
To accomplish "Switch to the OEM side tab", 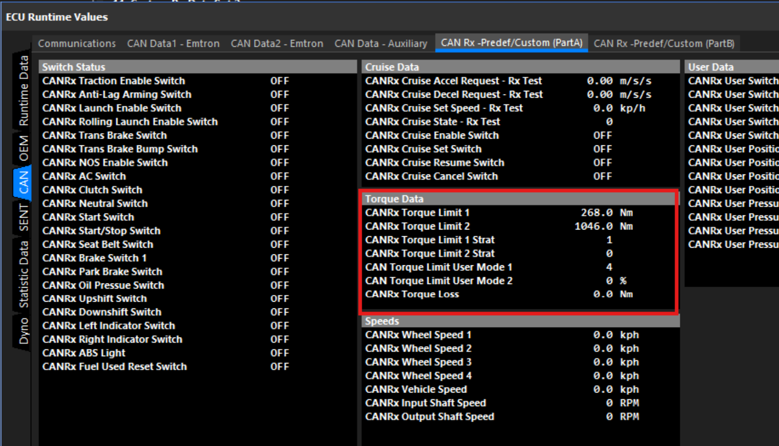I will pyautogui.click(x=23, y=148).
